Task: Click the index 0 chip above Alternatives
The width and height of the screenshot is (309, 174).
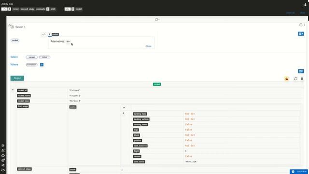Action: [x=50, y=34]
